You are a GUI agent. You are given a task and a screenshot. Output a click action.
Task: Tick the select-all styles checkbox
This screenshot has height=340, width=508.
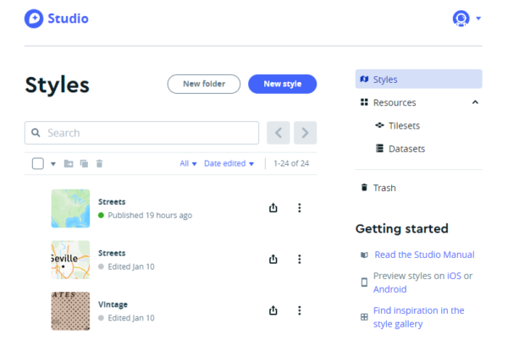tap(38, 163)
